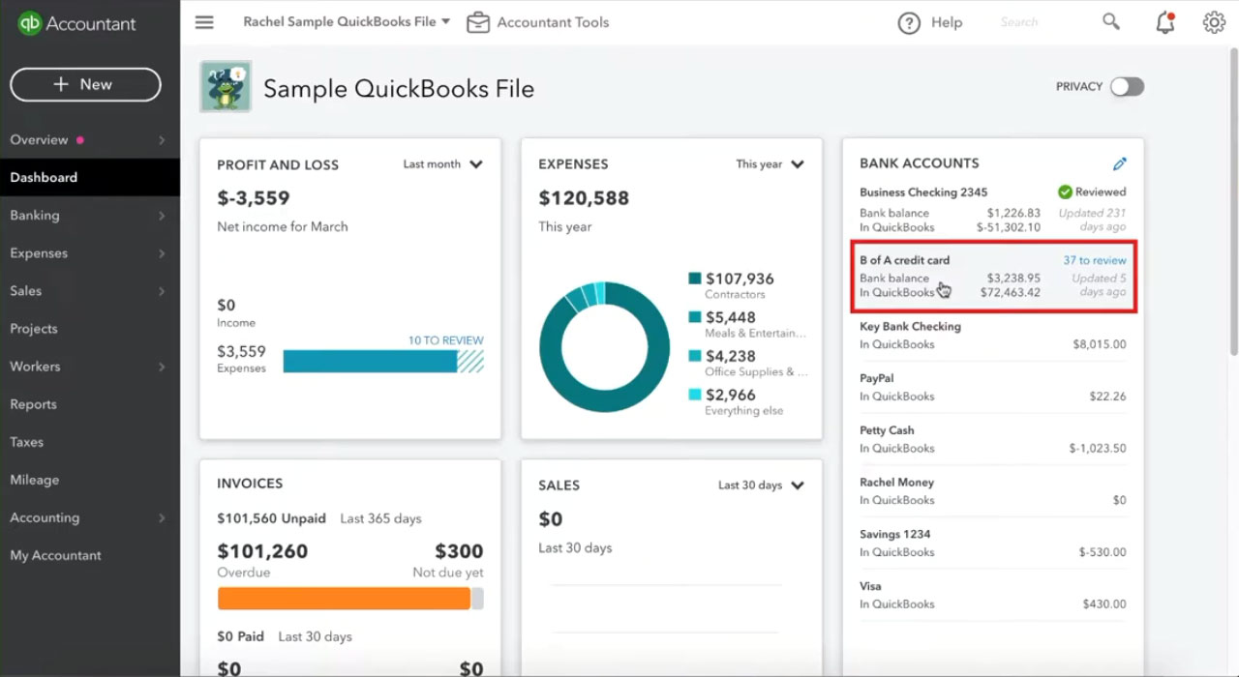
Task: Open notifications bell icon
Action: (1165, 22)
